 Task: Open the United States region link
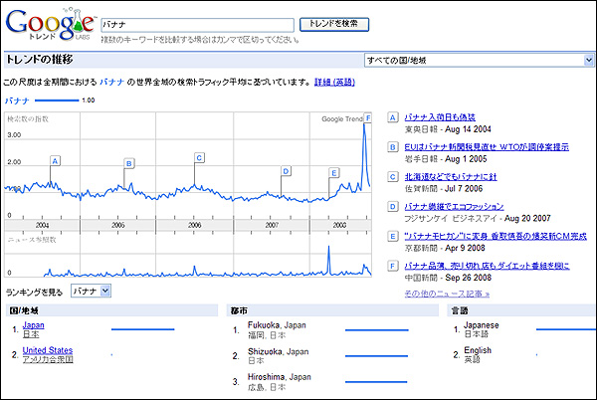pyautogui.click(x=48, y=350)
